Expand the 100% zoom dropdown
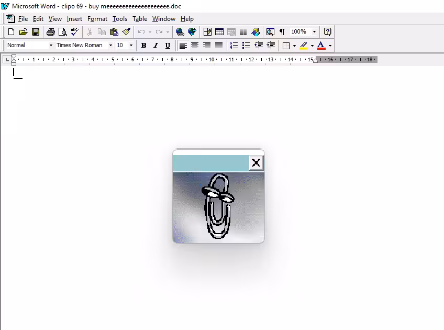 (x=314, y=32)
